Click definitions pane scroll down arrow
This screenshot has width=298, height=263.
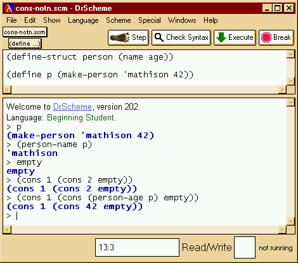pyautogui.click(x=291, y=81)
